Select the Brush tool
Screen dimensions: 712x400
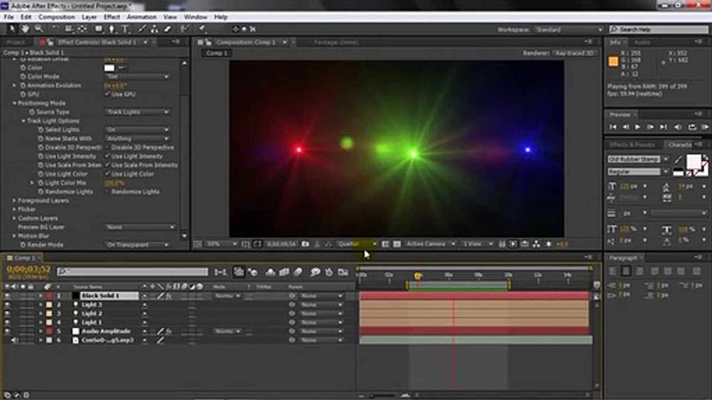(142, 29)
